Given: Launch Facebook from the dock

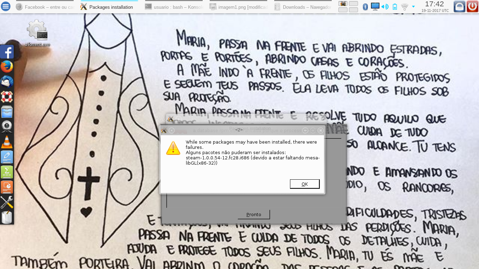Looking at the screenshot, I should click(7, 52).
